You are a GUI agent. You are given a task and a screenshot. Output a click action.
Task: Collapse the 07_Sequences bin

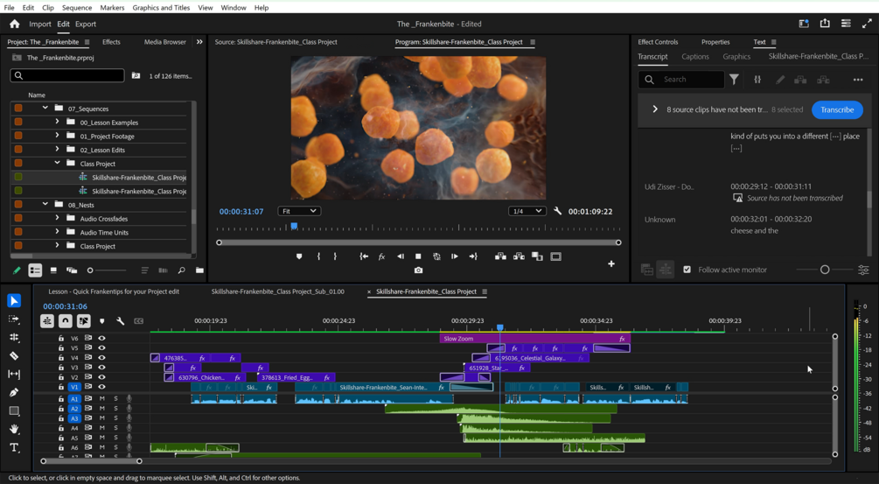(x=45, y=108)
